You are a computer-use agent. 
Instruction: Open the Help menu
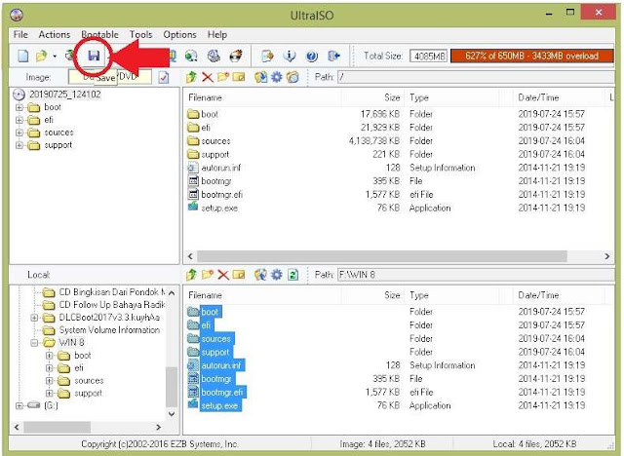tap(217, 34)
